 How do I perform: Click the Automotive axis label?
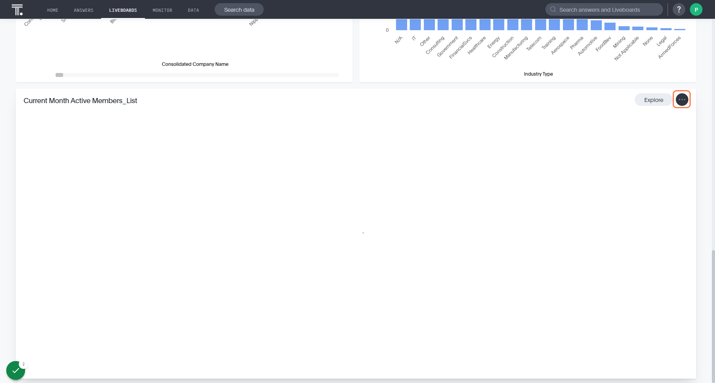[588, 45]
